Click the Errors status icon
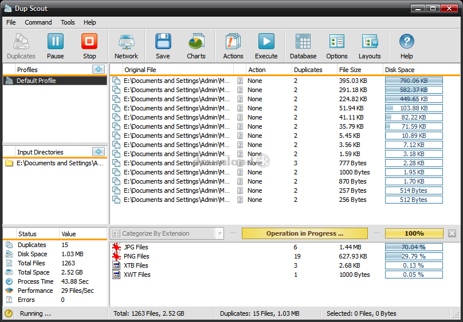 (x=9, y=300)
